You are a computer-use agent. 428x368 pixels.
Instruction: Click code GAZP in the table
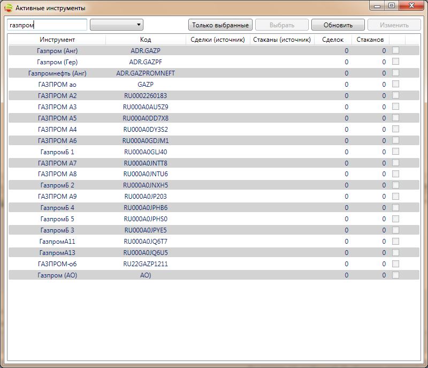click(146, 85)
